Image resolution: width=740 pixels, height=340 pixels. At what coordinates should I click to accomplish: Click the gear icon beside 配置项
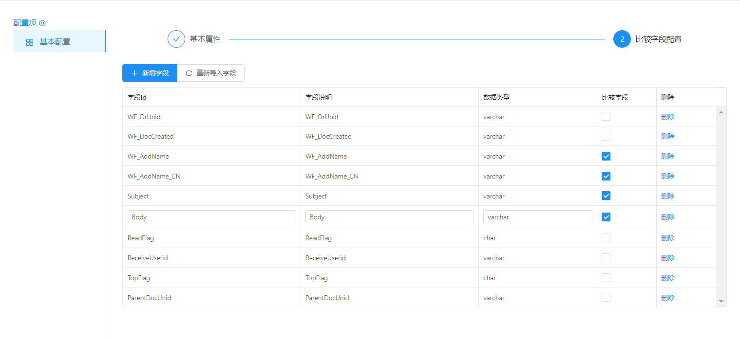(42, 23)
